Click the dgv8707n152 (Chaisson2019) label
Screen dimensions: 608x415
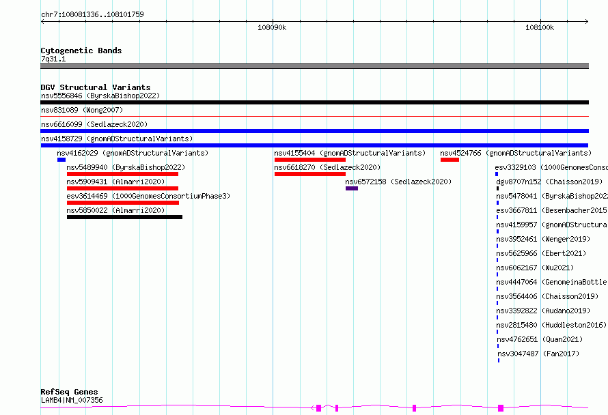coord(549,182)
